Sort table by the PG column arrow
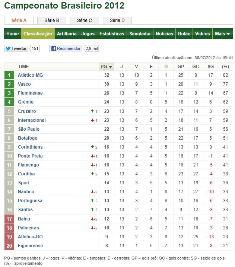This screenshot has width=235, height=267. (111, 67)
